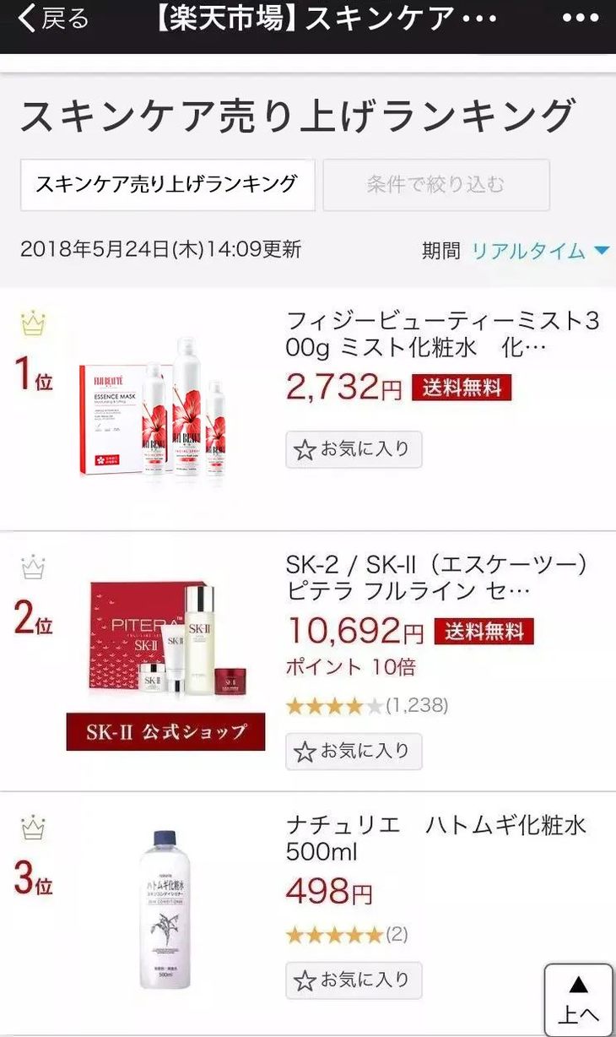This screenshot has width=616, height=1037.
Task: Open the フィジービューティーミスト product title
Action: (443, 334)
